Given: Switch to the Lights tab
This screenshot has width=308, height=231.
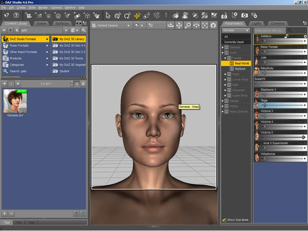Looking at the screenshot, I should (256, 24).
